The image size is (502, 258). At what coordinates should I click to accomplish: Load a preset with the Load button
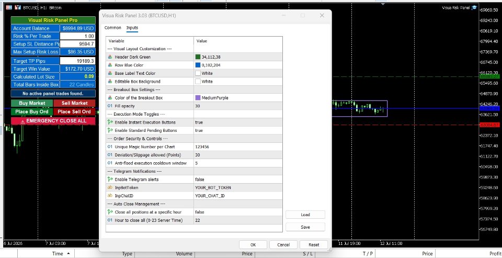[305, 215]
